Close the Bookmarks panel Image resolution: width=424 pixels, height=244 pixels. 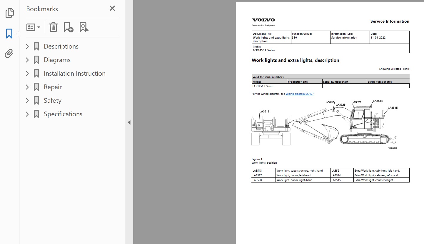click(112, 9)
